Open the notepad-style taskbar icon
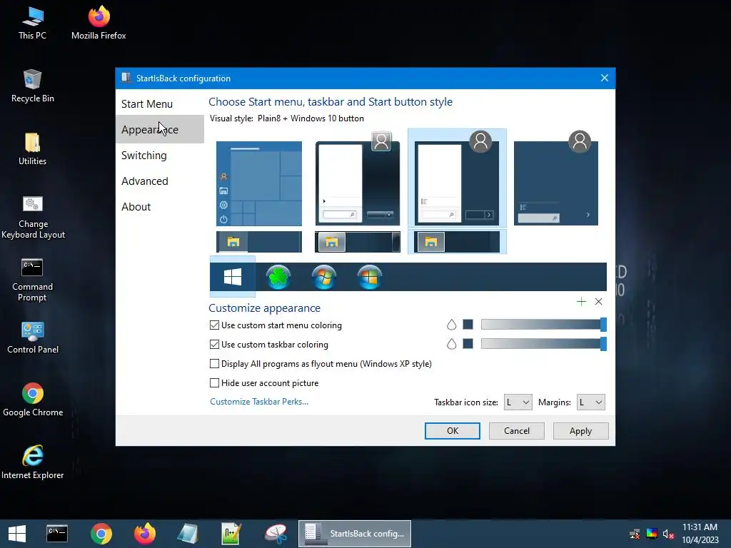Image resolution: width=731 pixels, height=548 pixels. [188, 534]
